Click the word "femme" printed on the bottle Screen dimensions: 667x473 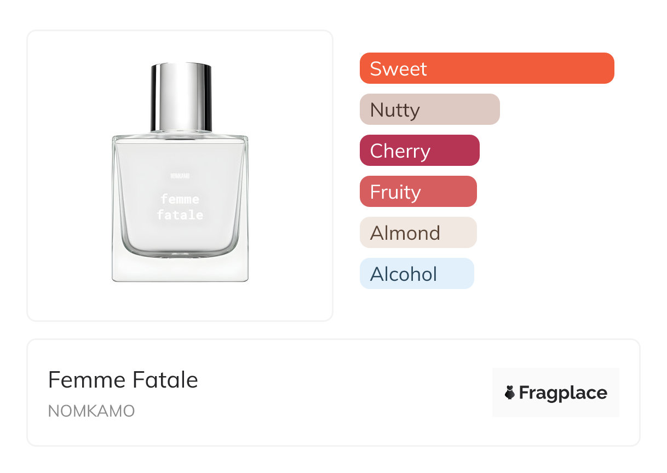coord(180,199)
